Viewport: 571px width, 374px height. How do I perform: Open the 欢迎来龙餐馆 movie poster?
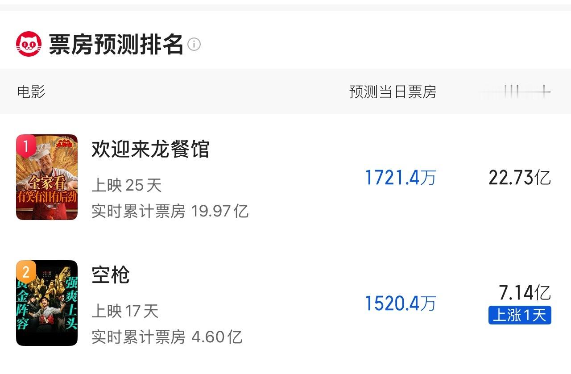click(x=47, y=177)
